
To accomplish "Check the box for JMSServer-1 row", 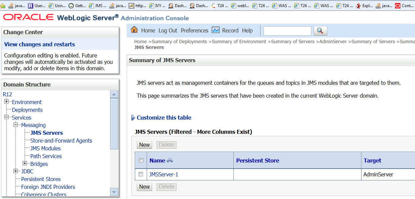I will (141, 174).
